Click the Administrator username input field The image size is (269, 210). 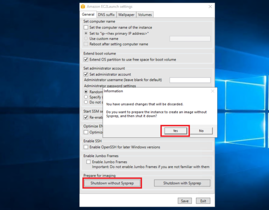point(190,80)
